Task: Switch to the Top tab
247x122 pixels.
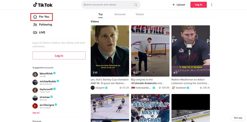Action: tap(101, 14)
